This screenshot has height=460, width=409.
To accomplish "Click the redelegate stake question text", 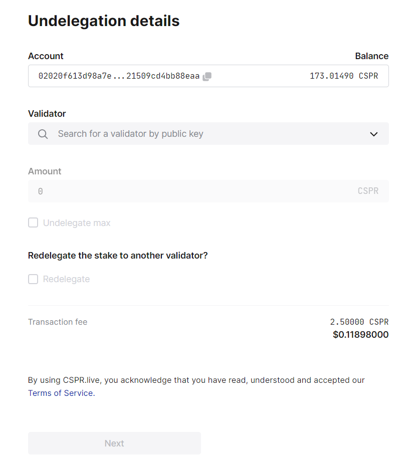I will (x=118, y=256).
